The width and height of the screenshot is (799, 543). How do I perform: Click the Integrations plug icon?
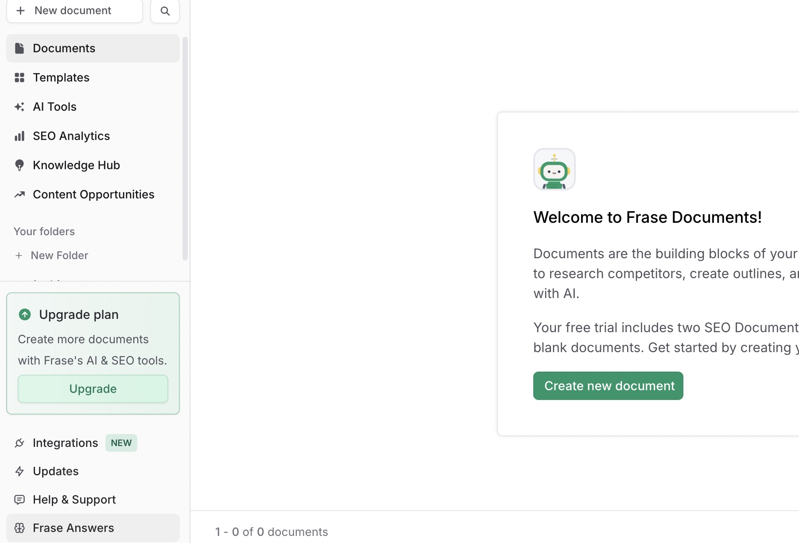(x=19, y=443)
